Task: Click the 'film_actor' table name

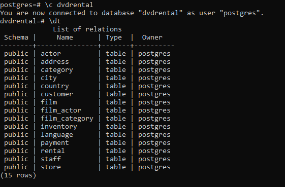Action: 61,110
